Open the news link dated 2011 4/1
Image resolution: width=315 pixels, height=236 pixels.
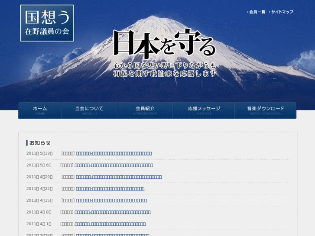(x=110, y=224)
